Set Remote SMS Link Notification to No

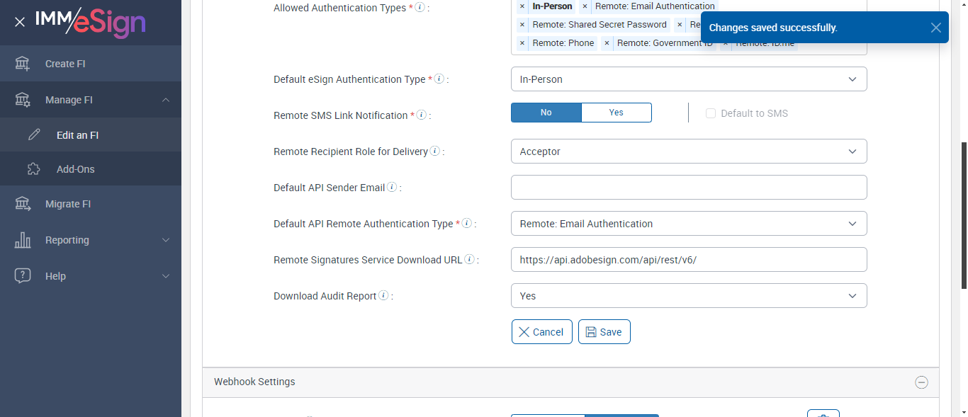(x=546, y=113)
